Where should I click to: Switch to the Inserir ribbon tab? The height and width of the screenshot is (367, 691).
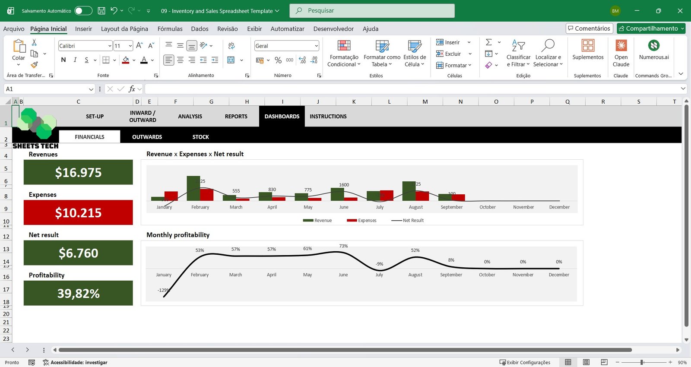[x=83, y=29]
